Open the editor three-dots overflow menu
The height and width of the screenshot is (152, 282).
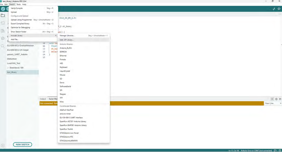pyautogui.click(x=280, y=14)
